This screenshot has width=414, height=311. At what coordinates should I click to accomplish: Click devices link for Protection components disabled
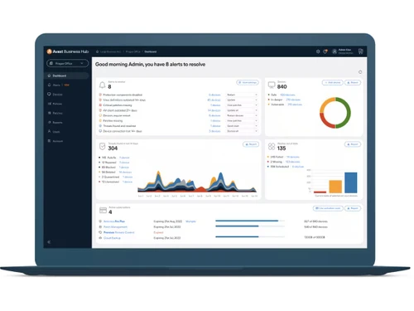(x=214, y=95)
